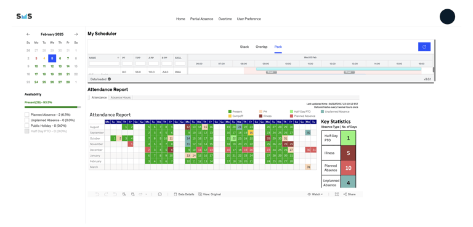The width and height of the screenshot is (473, 227).
Task: Select February 3 in the calendar
Action: pyautogui.click(x=36, y=58)
